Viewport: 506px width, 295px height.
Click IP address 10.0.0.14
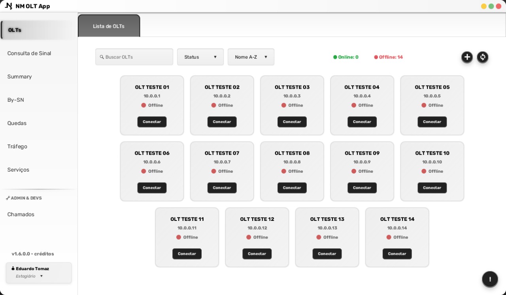397,228
